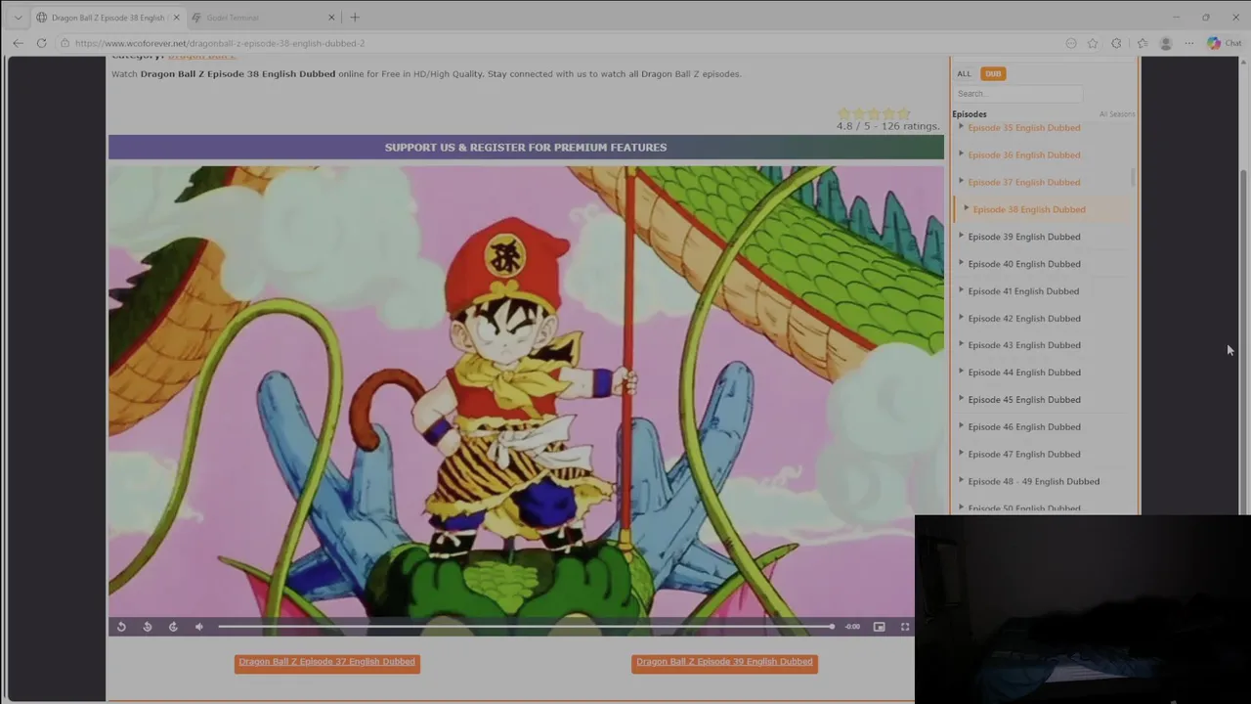Close the Godel Terminal tab
Viewport: 1251px width, 704px height.
click(x=331, y=18)
